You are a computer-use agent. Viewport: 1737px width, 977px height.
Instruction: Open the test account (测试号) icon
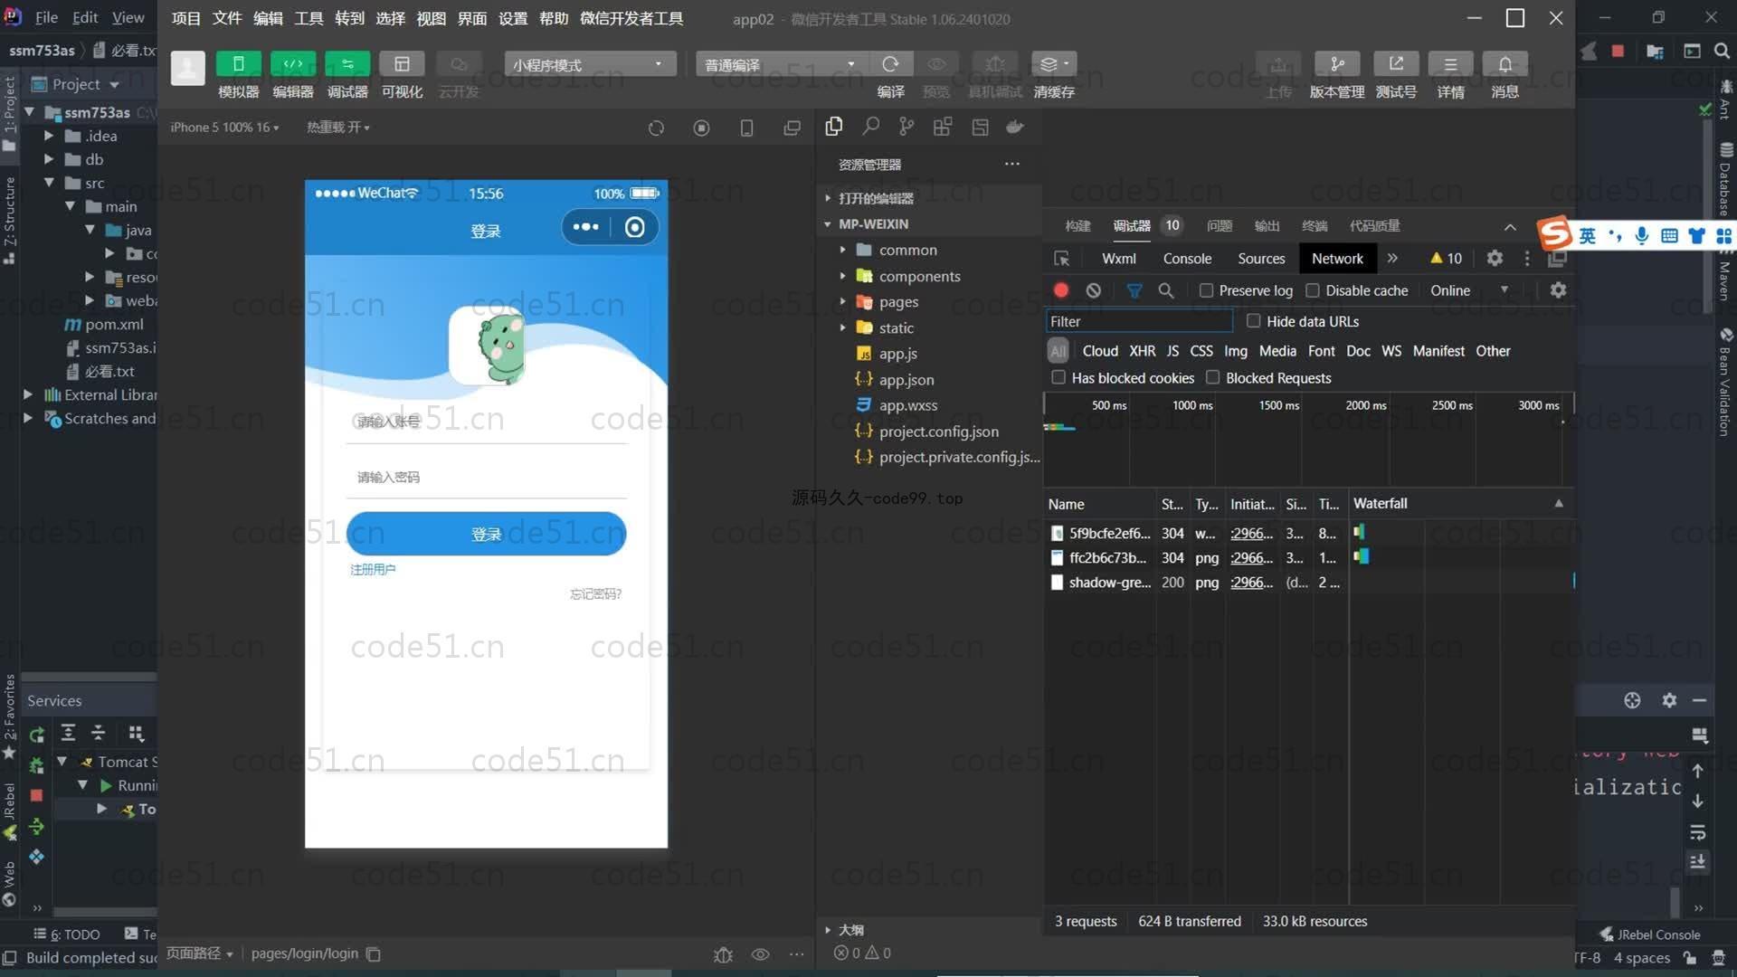pos(1396,64)
